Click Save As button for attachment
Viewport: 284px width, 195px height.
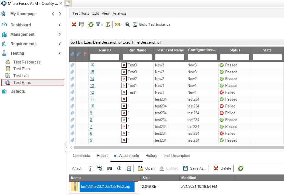[195, 168]
